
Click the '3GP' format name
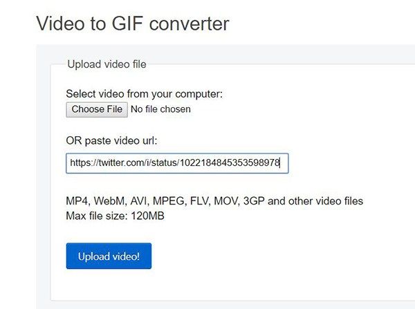click(x=254, y=201)
